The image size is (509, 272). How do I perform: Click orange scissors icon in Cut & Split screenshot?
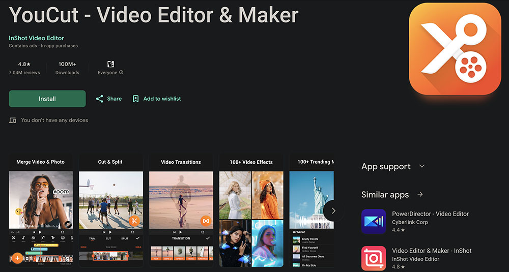pos(134,221)
